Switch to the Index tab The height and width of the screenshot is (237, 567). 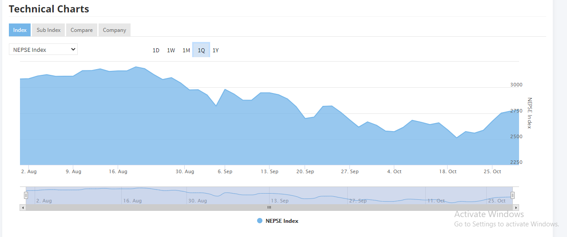[20, 30]
